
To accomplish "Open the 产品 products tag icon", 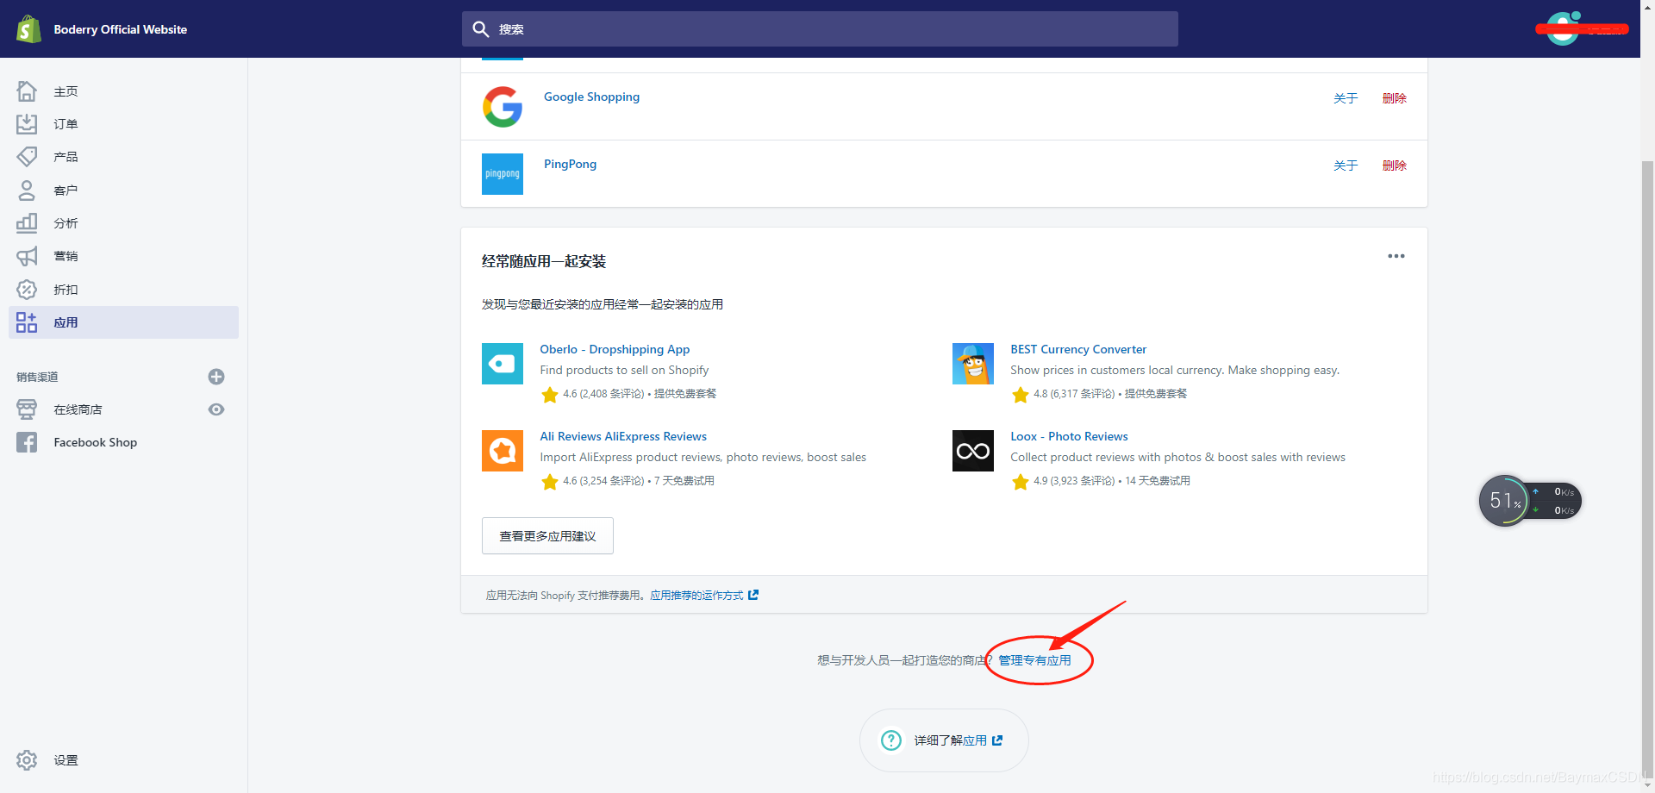I will tap(27, 157).
